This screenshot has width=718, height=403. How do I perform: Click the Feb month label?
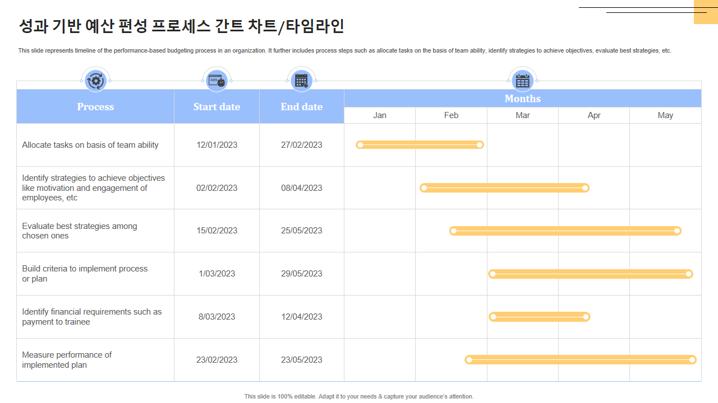point(451,115)
